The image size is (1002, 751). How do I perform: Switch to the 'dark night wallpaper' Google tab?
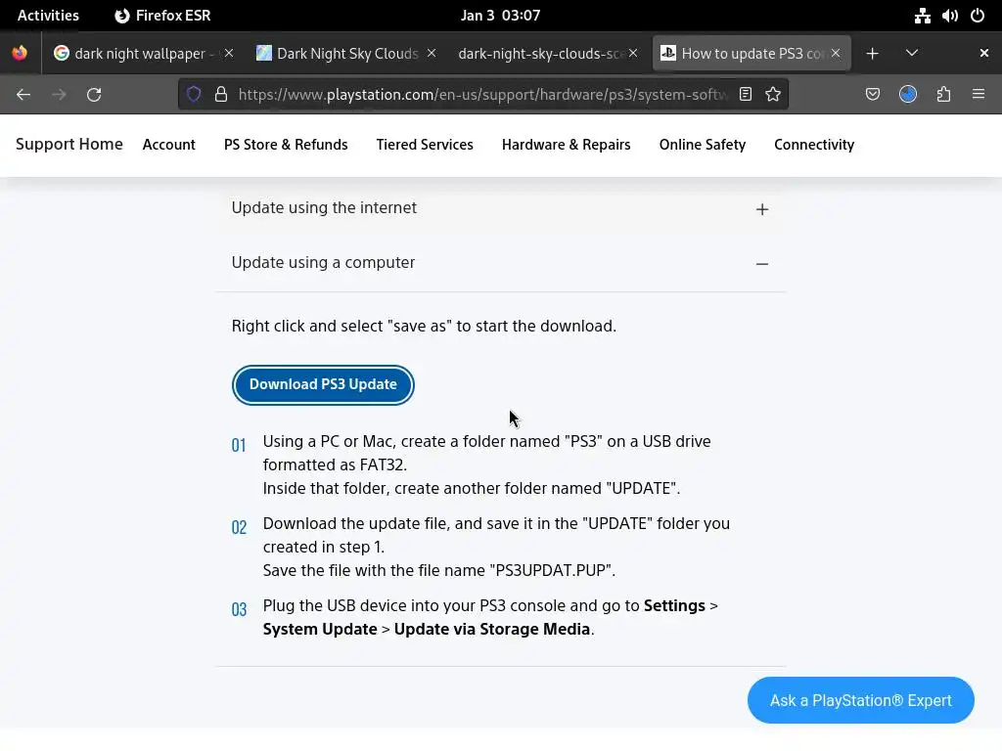click(139, 54)
